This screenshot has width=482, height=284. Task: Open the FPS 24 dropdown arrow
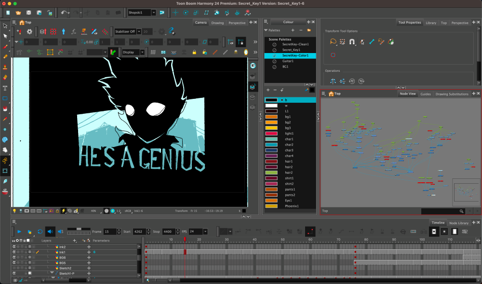coord(205,231)
